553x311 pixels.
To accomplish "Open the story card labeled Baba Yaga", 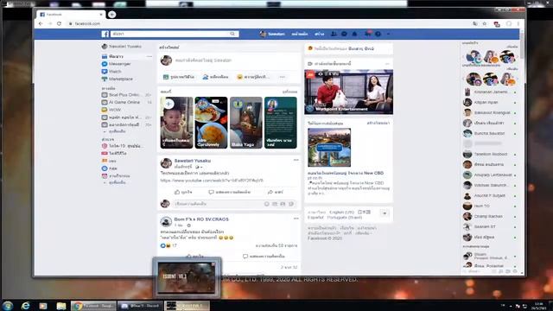I will pyautogui.click(x=245, y=123).
